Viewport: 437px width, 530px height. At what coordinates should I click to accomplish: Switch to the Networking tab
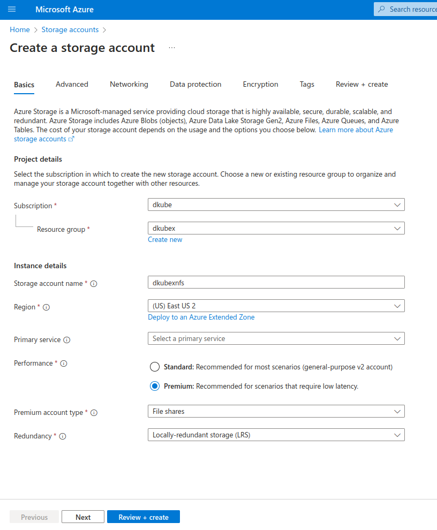point(129,85)
